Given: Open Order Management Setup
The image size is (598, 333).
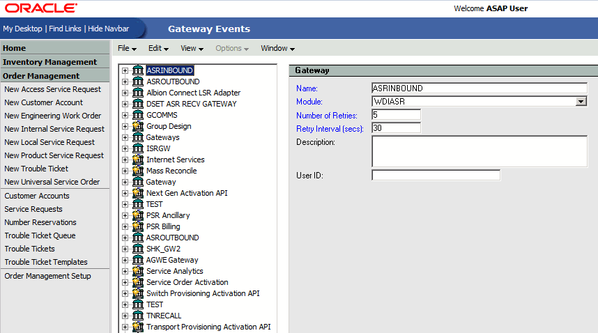Looking at the screenshot, I should pos(47,276).
